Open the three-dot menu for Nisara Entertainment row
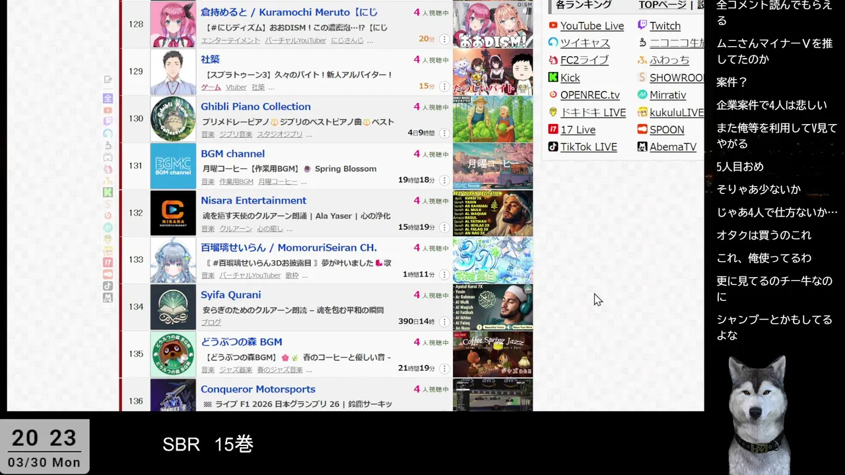Viewport: 845px width, 475px height. pos(444,228)
